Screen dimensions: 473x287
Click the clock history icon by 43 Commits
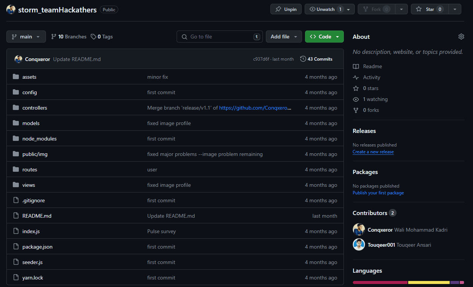tap(303, 59)
